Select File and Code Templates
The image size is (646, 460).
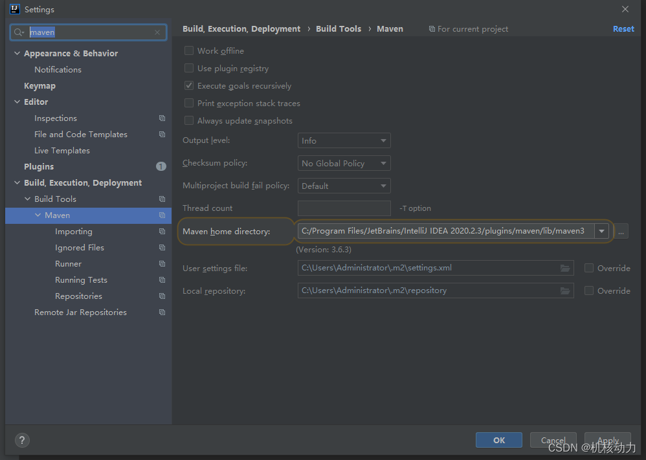(x=81, y=135)
